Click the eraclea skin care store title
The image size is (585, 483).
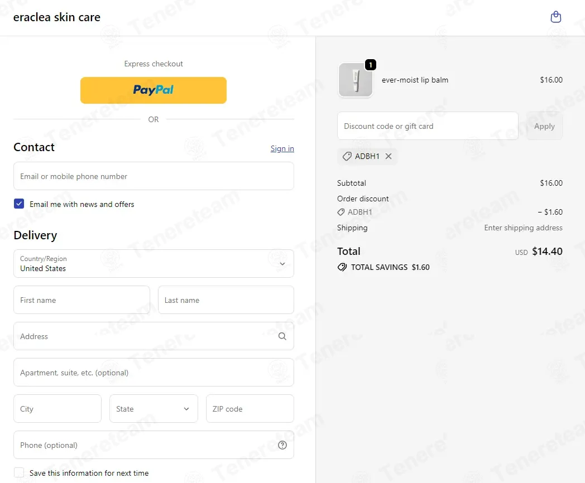click(57, 17)
